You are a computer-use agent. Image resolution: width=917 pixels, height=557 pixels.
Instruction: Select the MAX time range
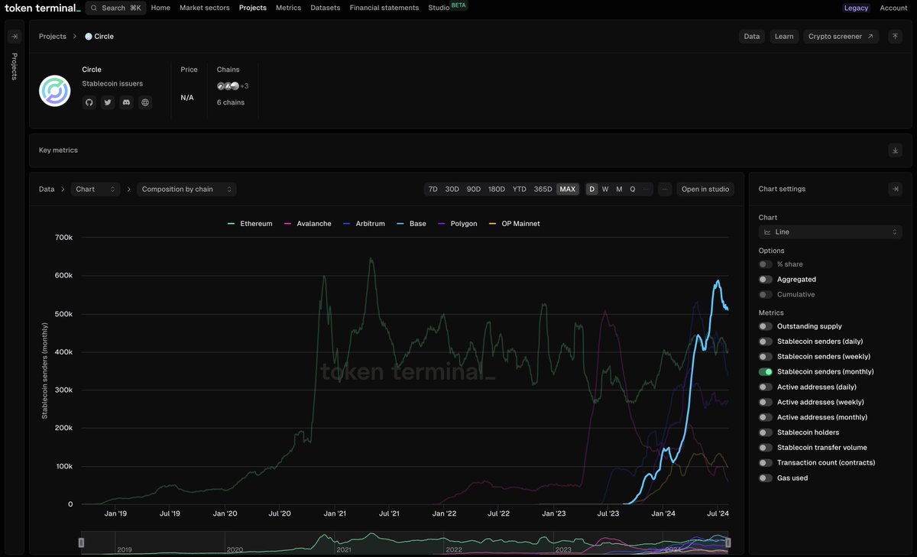[568, 189]
